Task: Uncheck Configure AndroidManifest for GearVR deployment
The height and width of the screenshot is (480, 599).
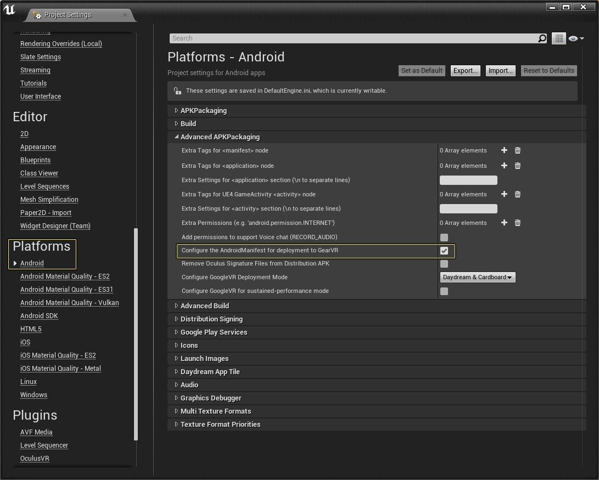Action: [x=444, y=250]
